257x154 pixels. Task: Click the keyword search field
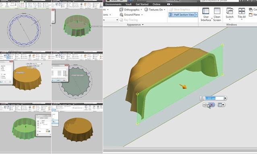219,1
